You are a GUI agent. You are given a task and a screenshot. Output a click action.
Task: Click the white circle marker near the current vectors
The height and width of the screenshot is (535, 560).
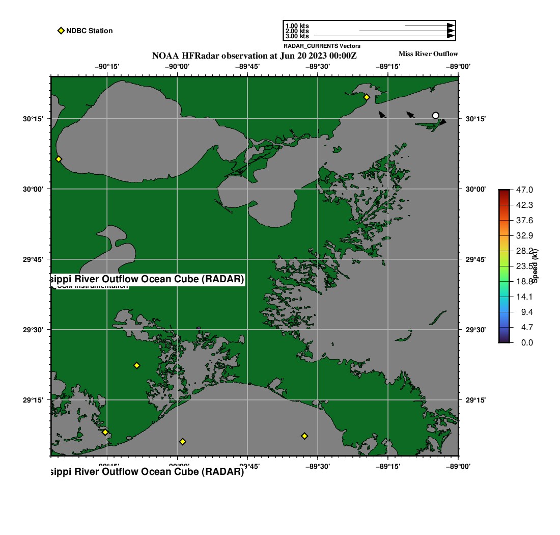pyautogui.click(x=435, y=115)
